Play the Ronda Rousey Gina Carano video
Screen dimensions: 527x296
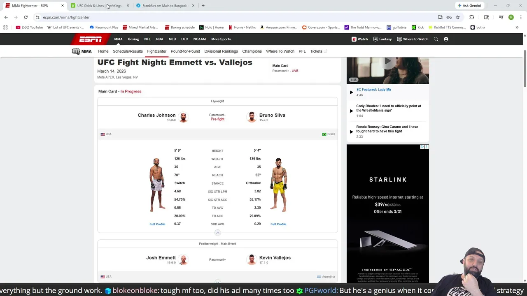tap(351, 132)
